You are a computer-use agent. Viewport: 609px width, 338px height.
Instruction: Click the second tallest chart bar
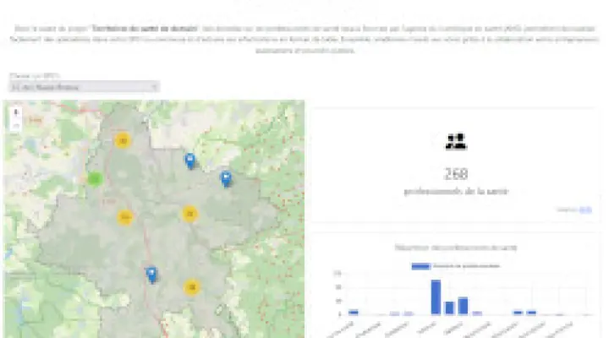point(463,305)
